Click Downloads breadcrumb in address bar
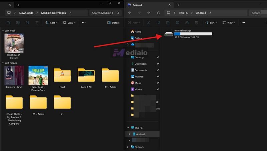 tap(26, 13)
